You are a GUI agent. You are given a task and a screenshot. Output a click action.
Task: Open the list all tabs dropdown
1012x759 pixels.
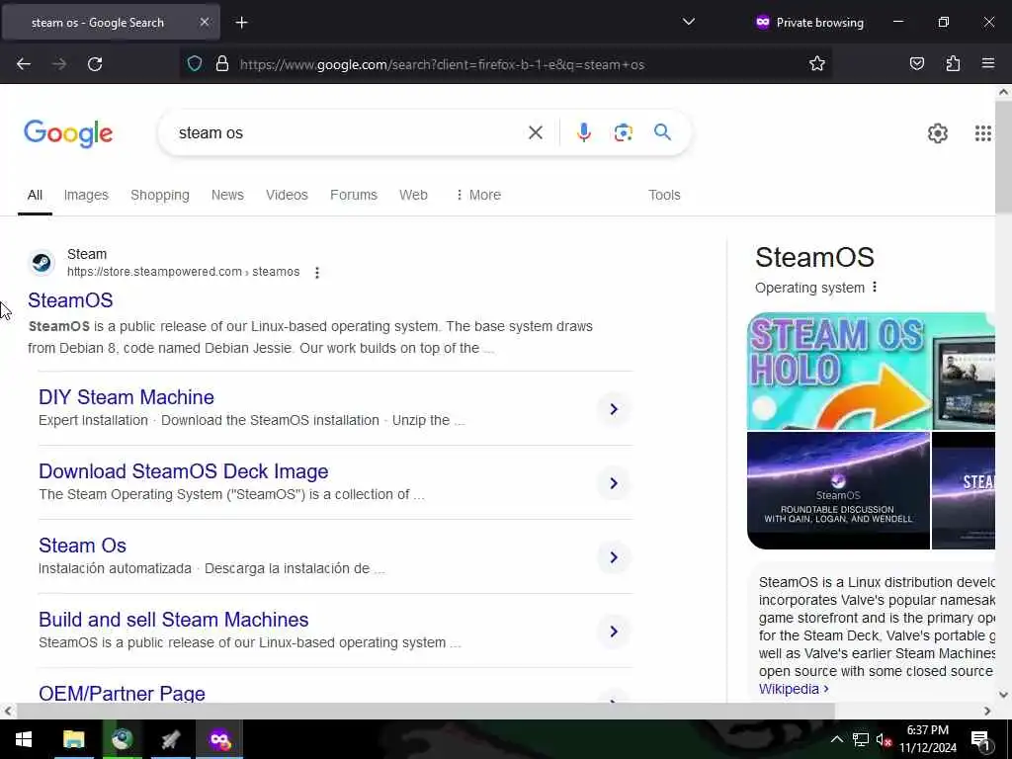689,22
